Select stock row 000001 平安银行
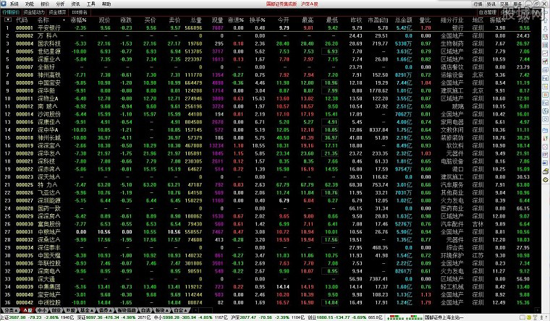The image size is (550, 321). click(266, 27)
